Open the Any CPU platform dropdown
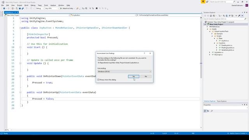The width and height of the screenshot is (249, 140). tap(52, 9)
